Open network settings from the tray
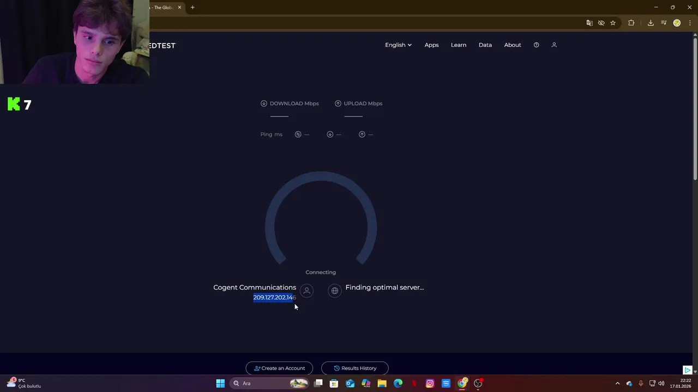This screenshot has height=392, width=698. coord(652,383)
